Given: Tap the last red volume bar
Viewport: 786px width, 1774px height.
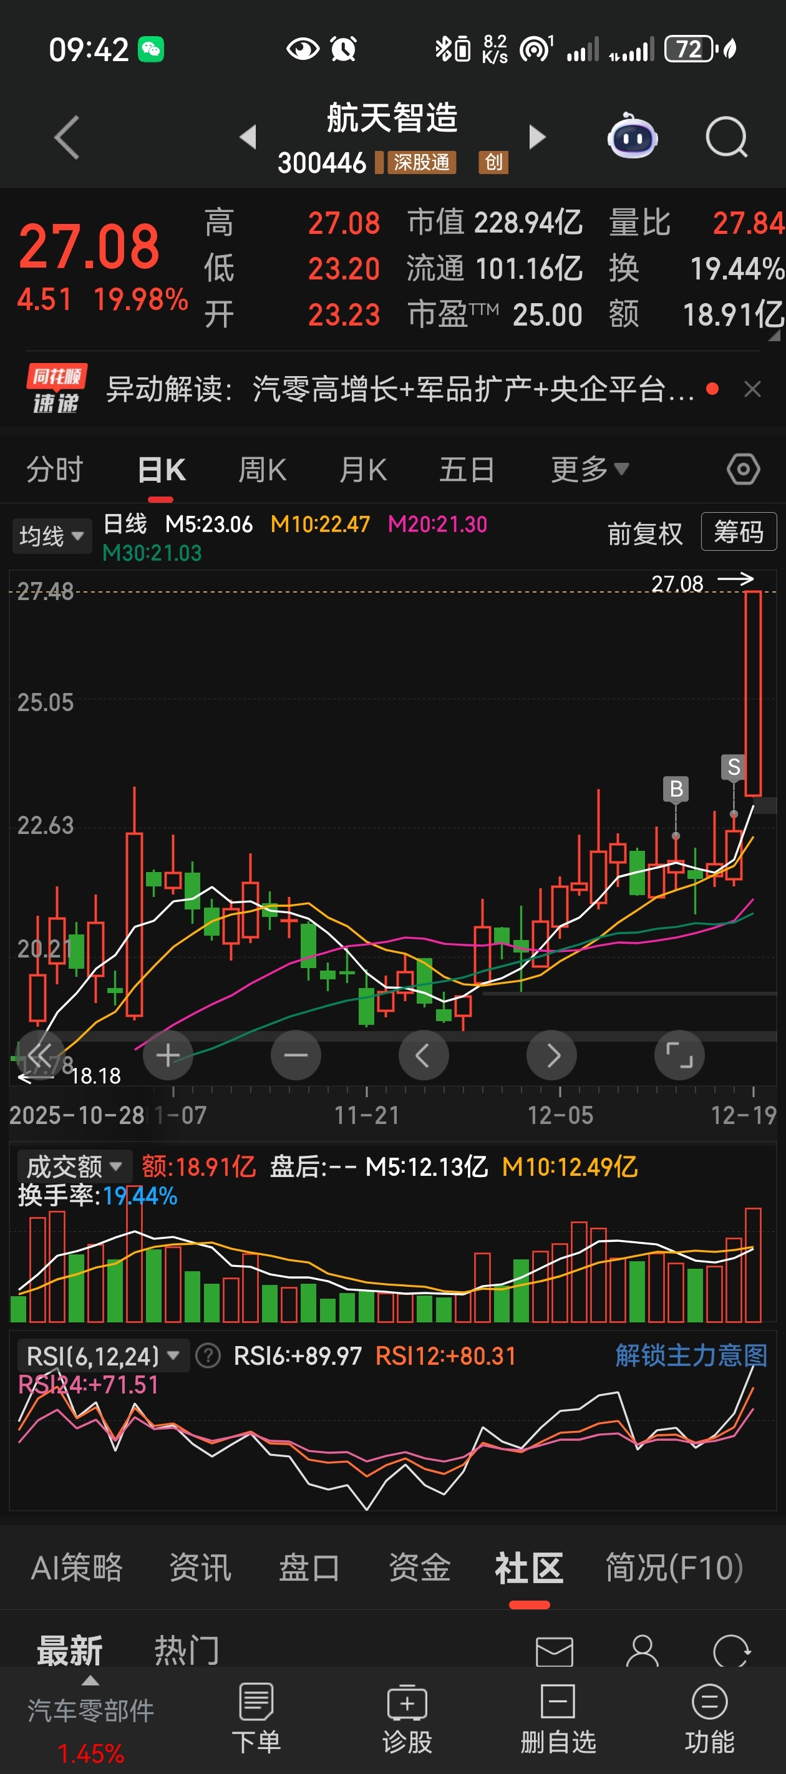Looking at the screenshot, I should point(753,1264).
